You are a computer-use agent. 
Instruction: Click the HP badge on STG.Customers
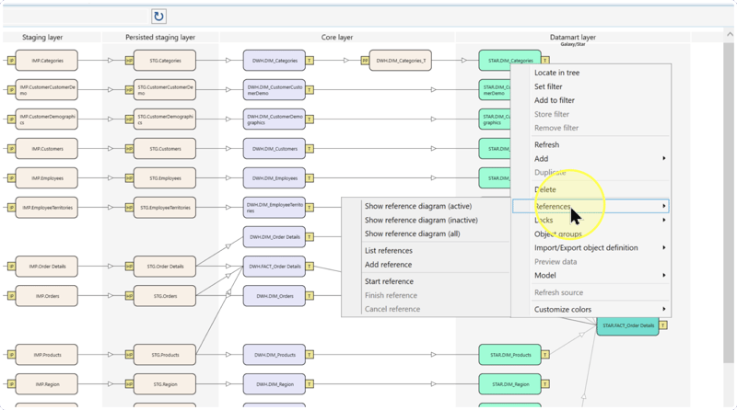[129, 149]
